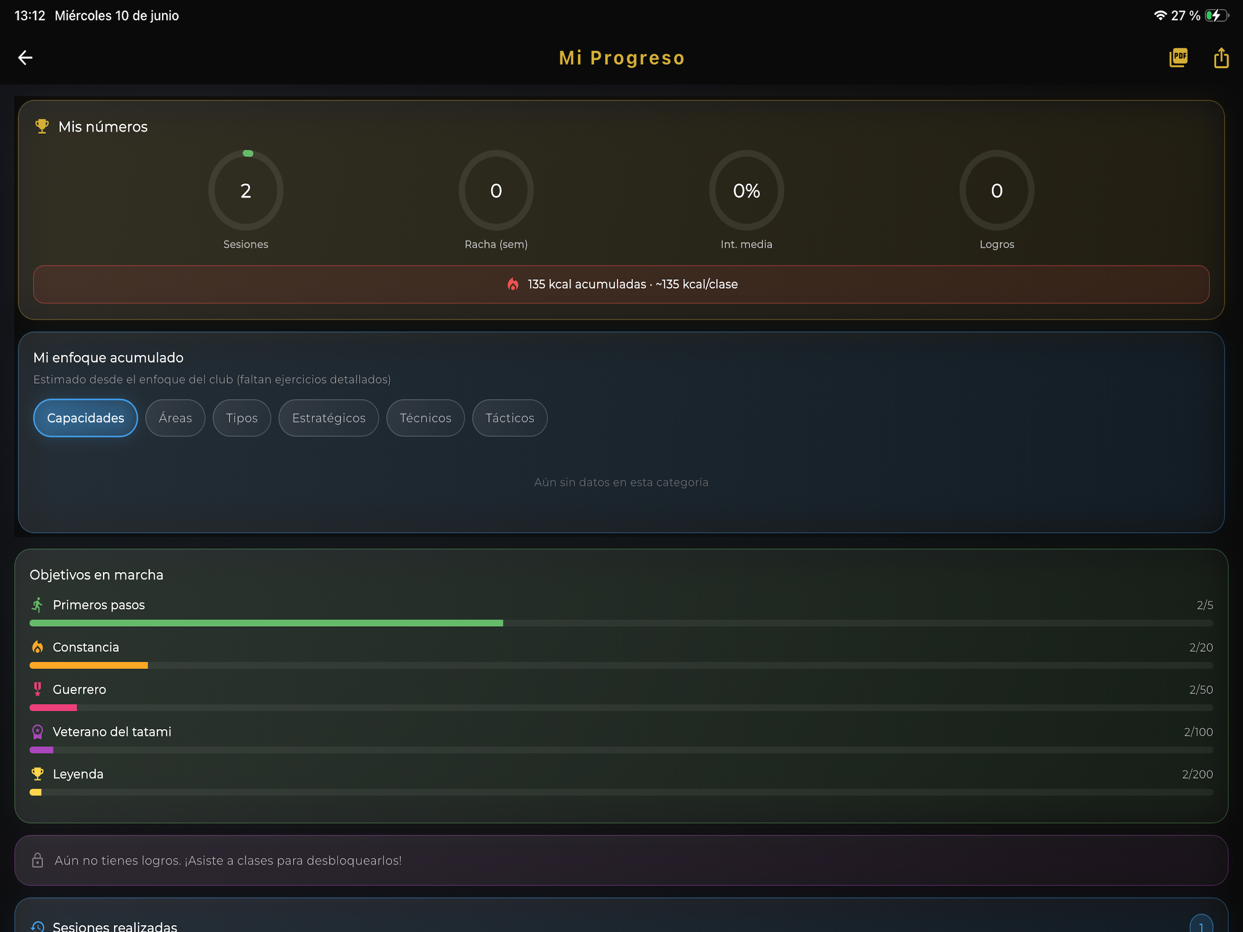The image size is (1243, 932).
Task: Tap the Guerrero medal icon
Action: (x=37, y=689)
